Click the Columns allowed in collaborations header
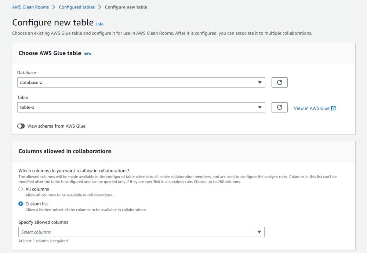The image size is (367, 253). [65, 151]
